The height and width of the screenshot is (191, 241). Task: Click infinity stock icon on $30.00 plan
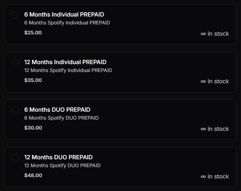(203, 129)
